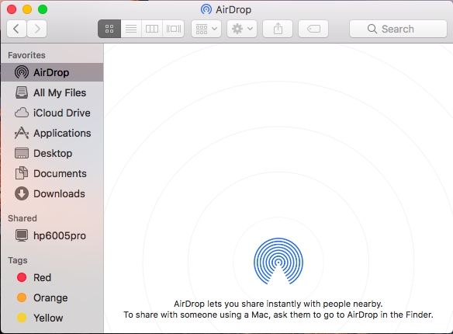
Task: Minimize window with the yellow button
Action: (27, 9)
